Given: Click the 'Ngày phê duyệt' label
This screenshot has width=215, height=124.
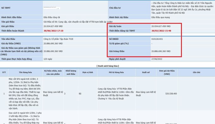Looking at the screenshot, I should tap(117, 59).
